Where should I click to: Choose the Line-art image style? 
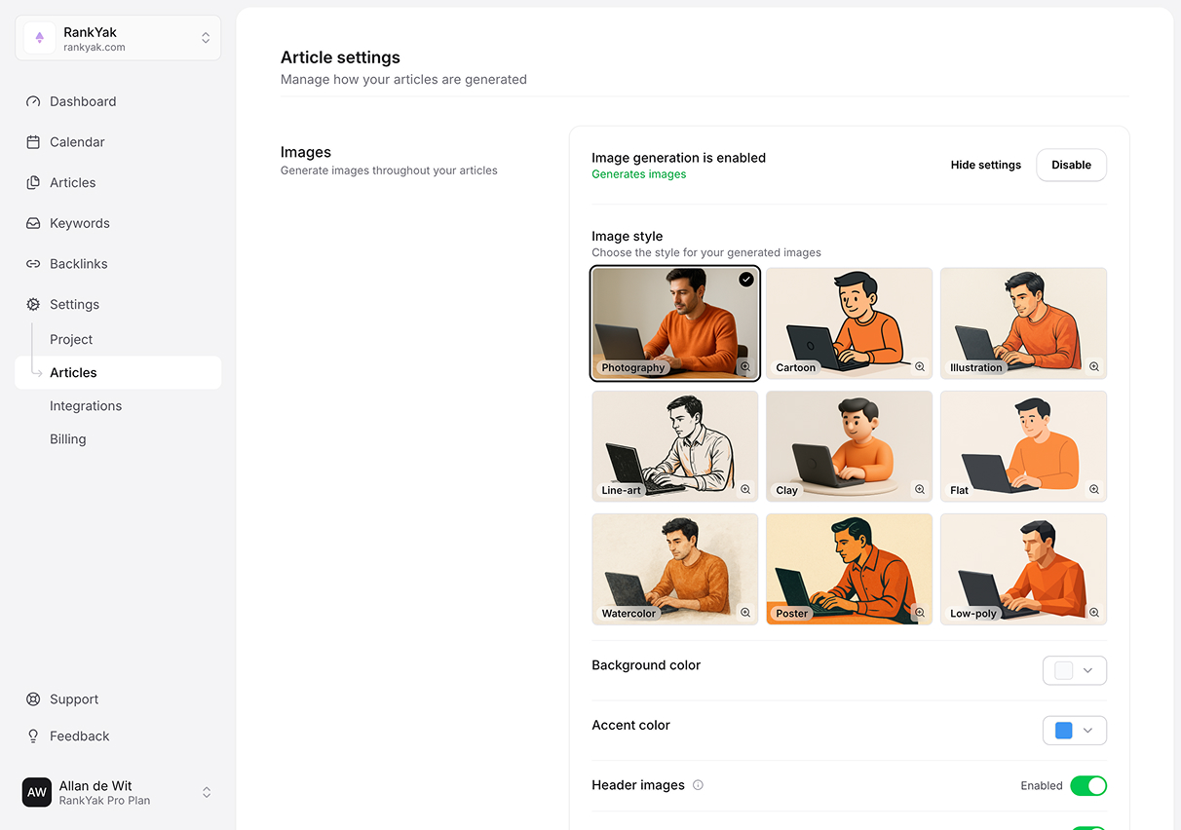point(674,446)
